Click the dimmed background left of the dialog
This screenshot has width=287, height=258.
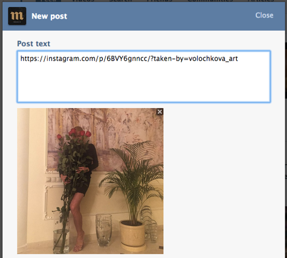click(1, 128)
